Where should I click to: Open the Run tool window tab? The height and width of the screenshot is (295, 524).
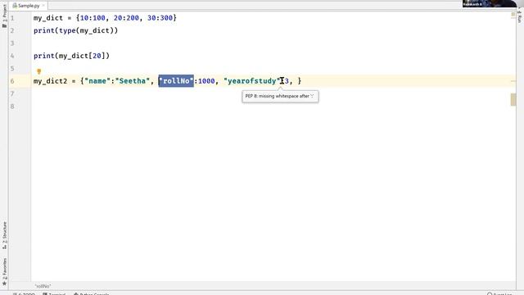(519, 16)
